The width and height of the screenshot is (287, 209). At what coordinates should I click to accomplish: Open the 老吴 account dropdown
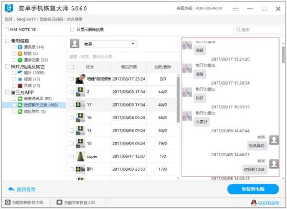[x=110, y=44]
